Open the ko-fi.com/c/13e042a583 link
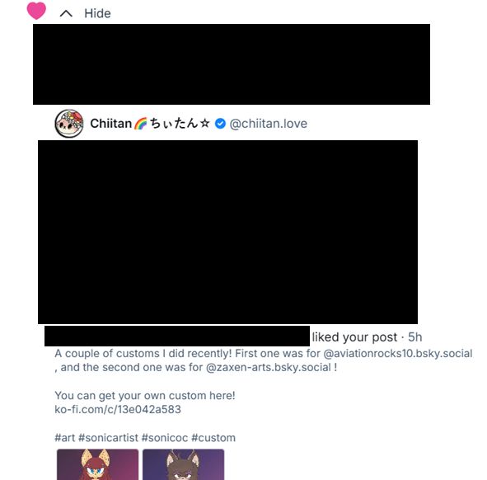The width and height of the screenshot is (487, 480). pos(118,409)
